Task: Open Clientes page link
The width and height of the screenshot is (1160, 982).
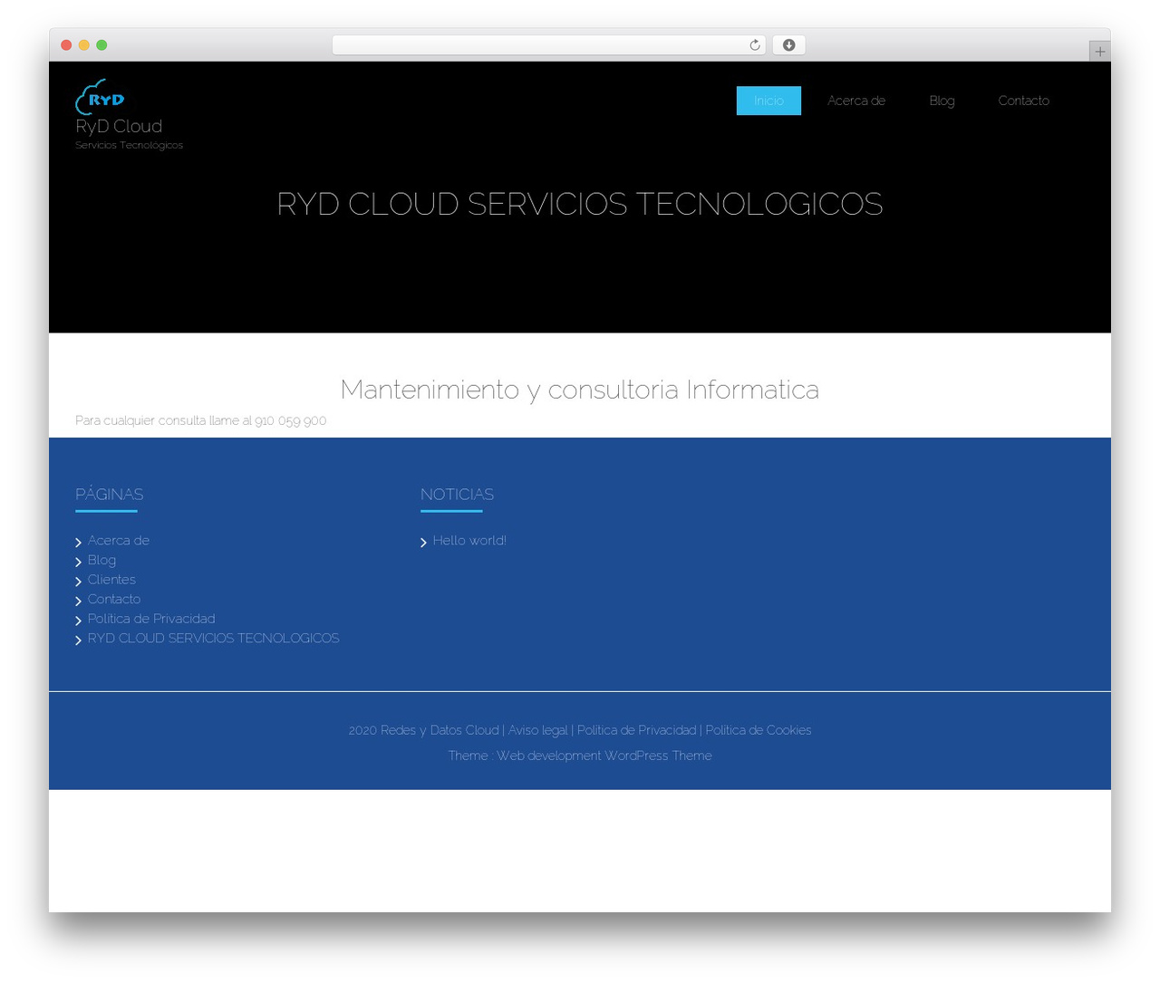Action: pyautogui.click(x=111, y=580)
